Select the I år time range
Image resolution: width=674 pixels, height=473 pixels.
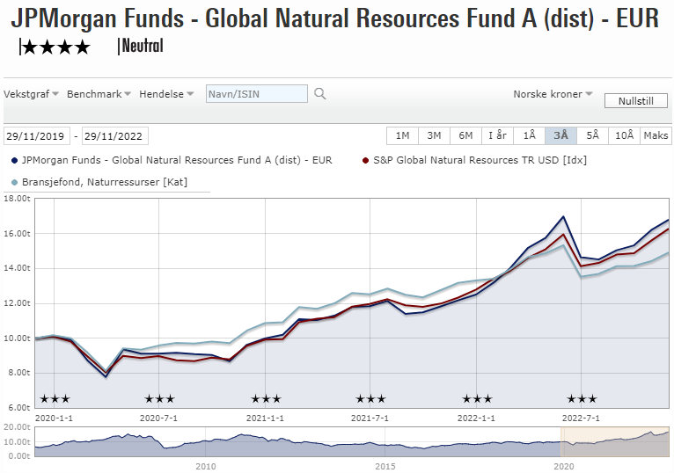click(x=497, y=135)
